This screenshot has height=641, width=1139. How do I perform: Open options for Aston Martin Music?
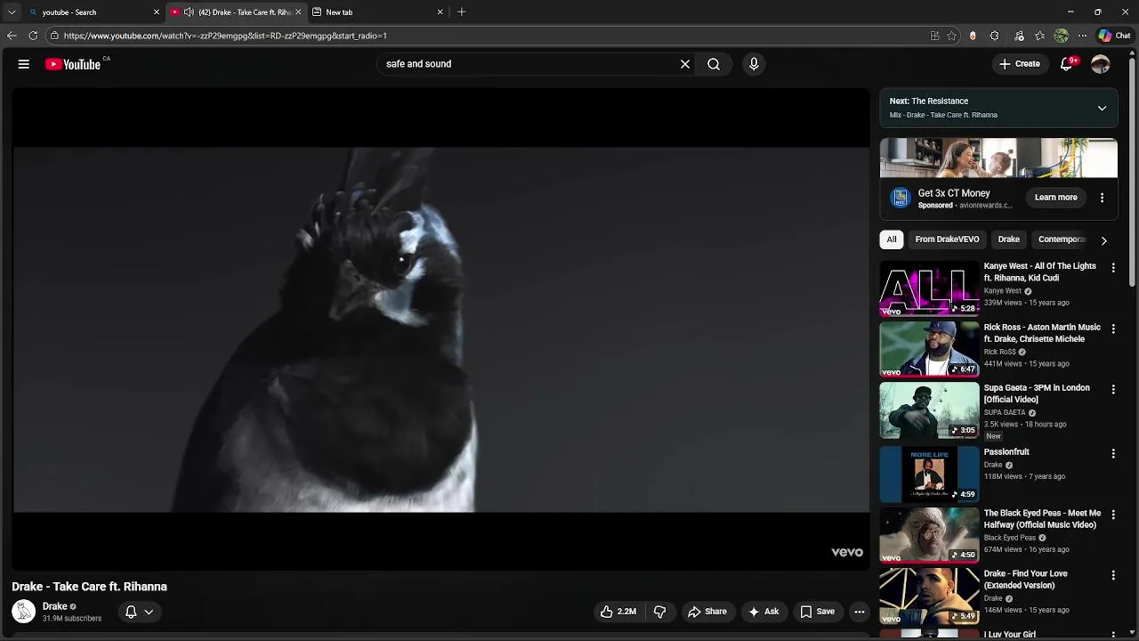coord(1113,329)
